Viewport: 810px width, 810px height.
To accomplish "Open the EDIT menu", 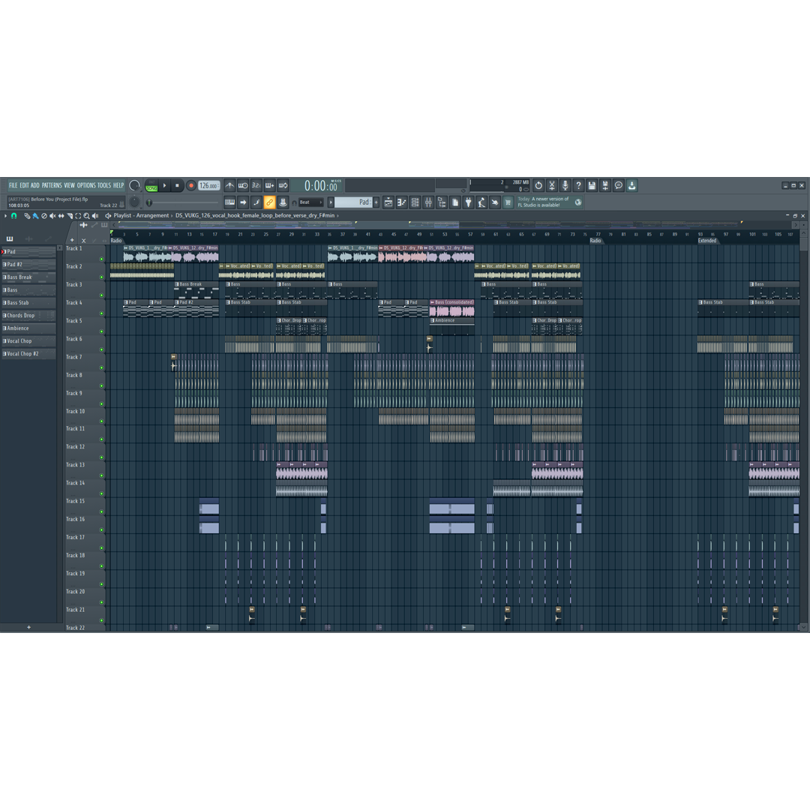I will click(24, 185).
